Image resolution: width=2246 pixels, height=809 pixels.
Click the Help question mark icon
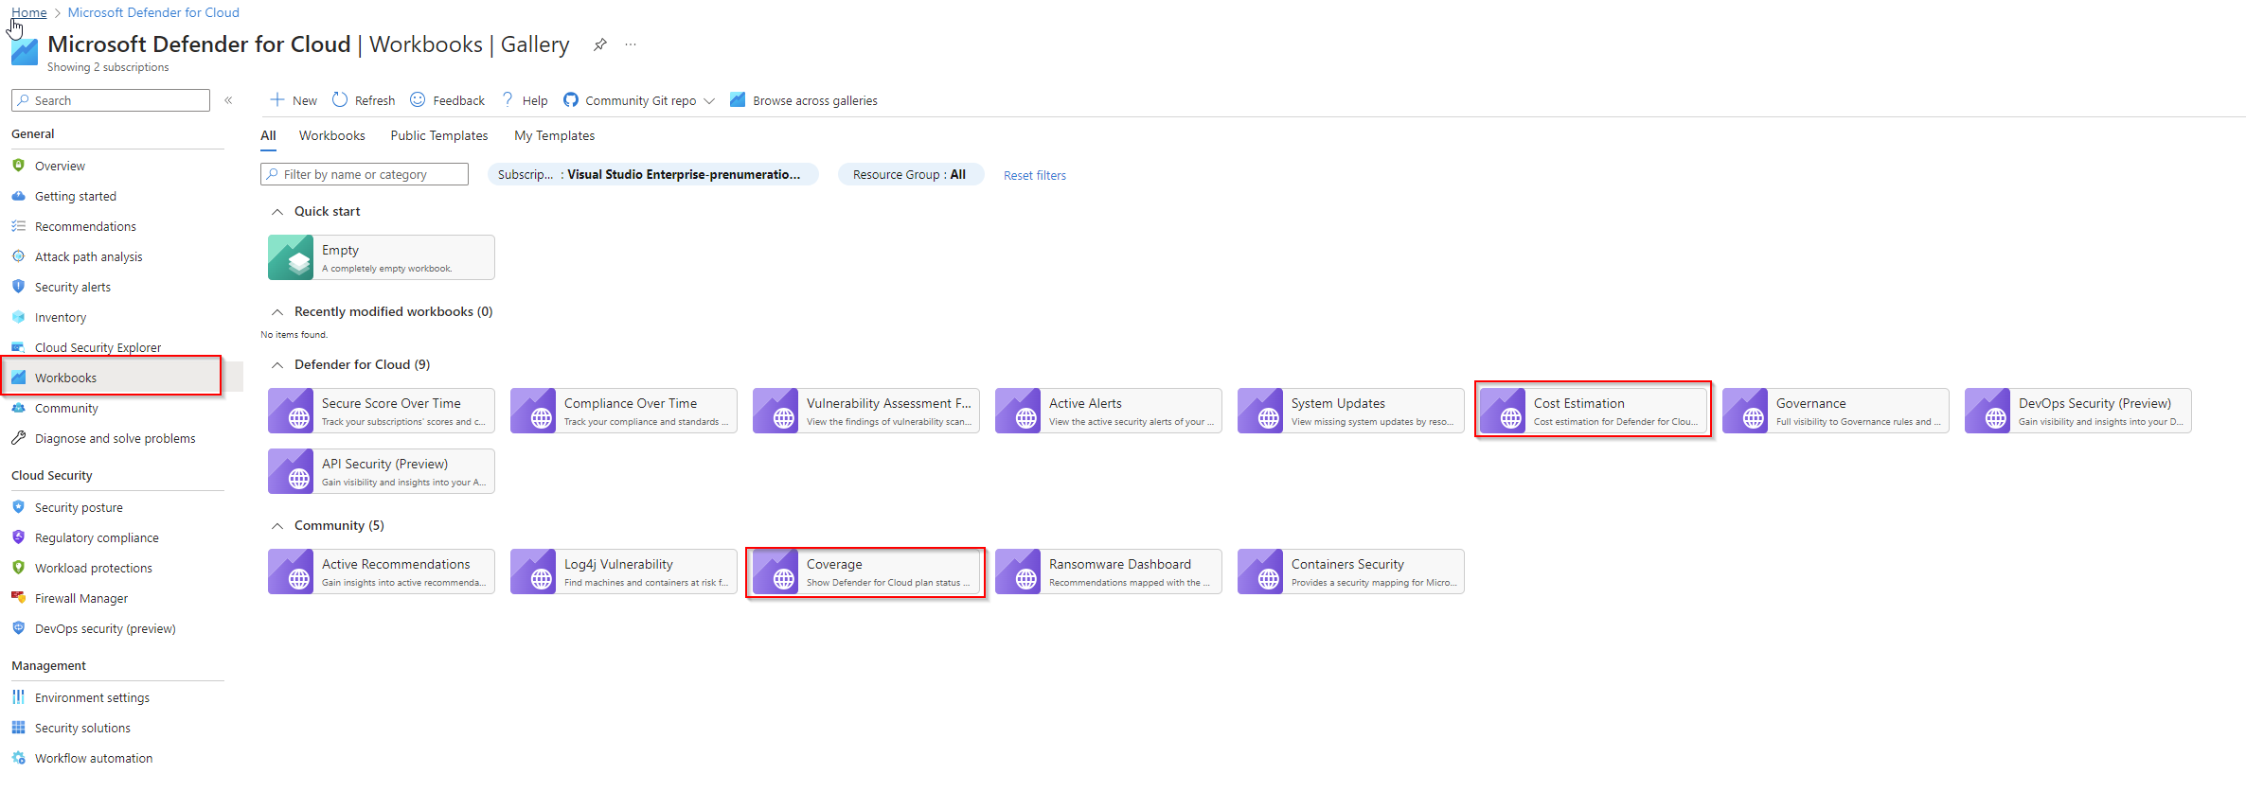(x=508, y=100)
